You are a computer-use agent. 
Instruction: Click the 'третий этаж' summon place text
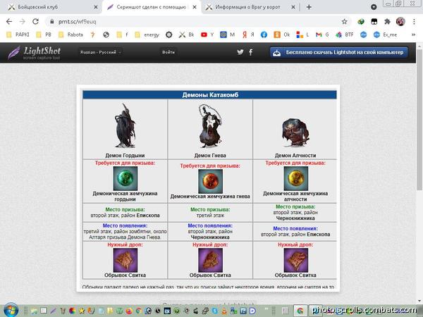[x=210, y=216]
